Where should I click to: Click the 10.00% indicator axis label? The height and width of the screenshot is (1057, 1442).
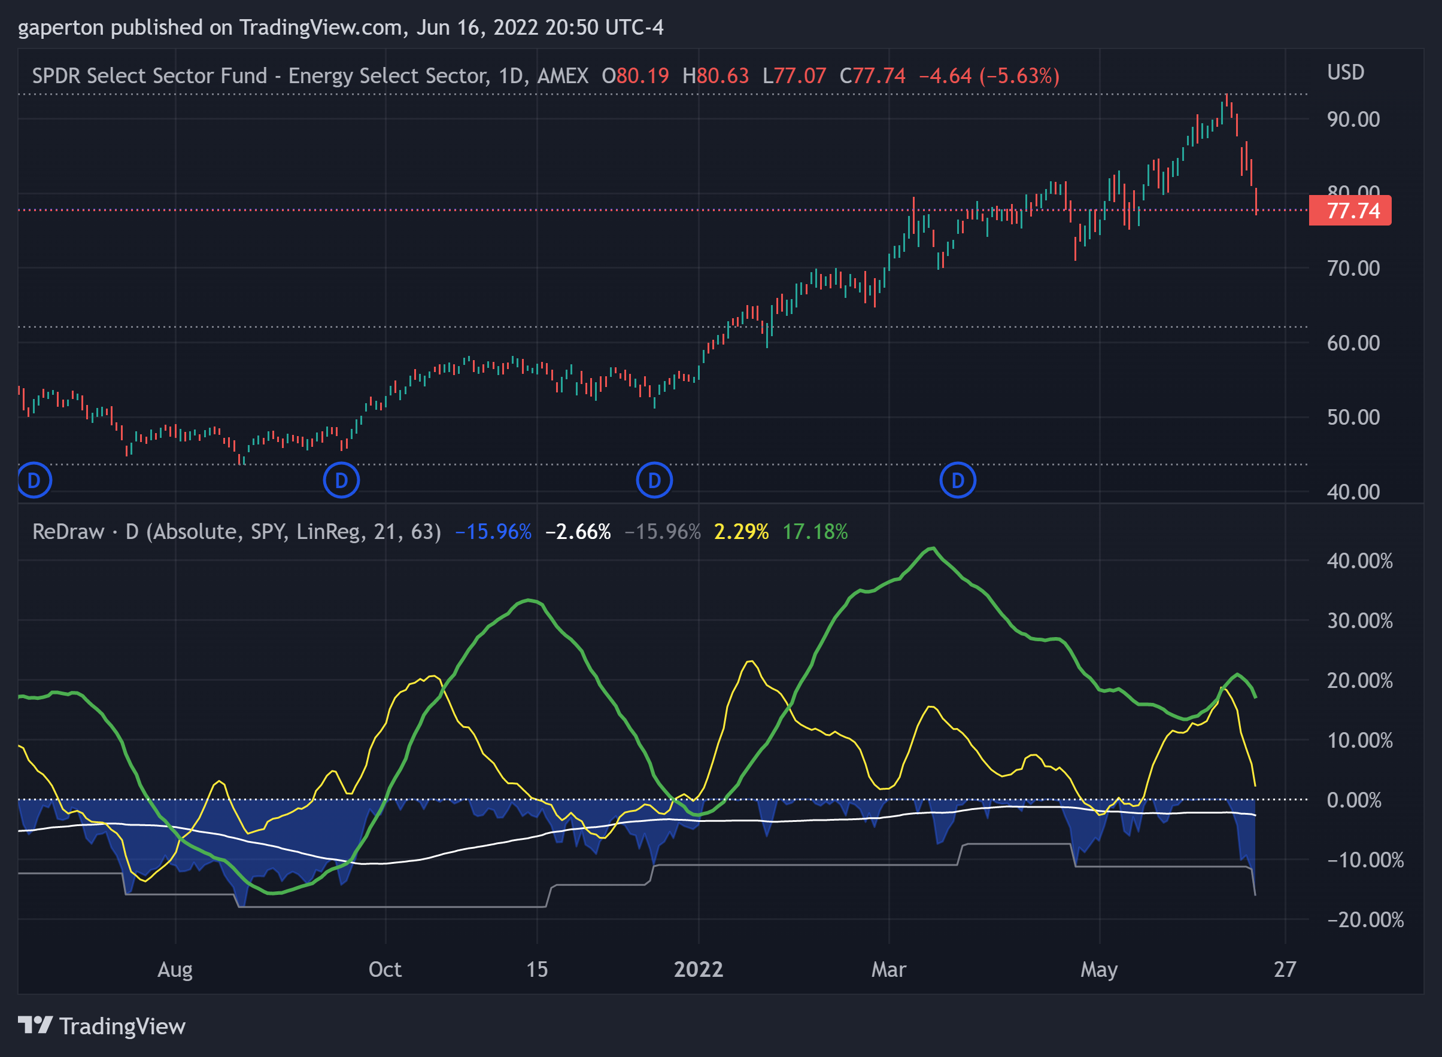pyautogui.click(x=1359, y=741)
